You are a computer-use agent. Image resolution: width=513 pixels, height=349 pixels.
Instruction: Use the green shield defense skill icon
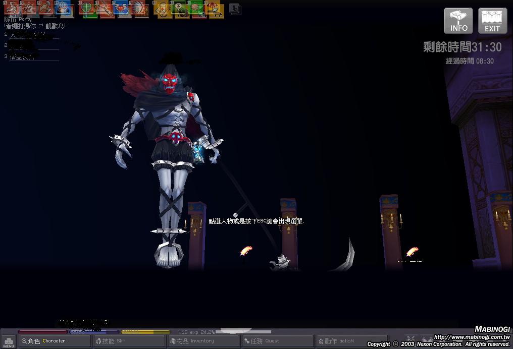point(86,9)
